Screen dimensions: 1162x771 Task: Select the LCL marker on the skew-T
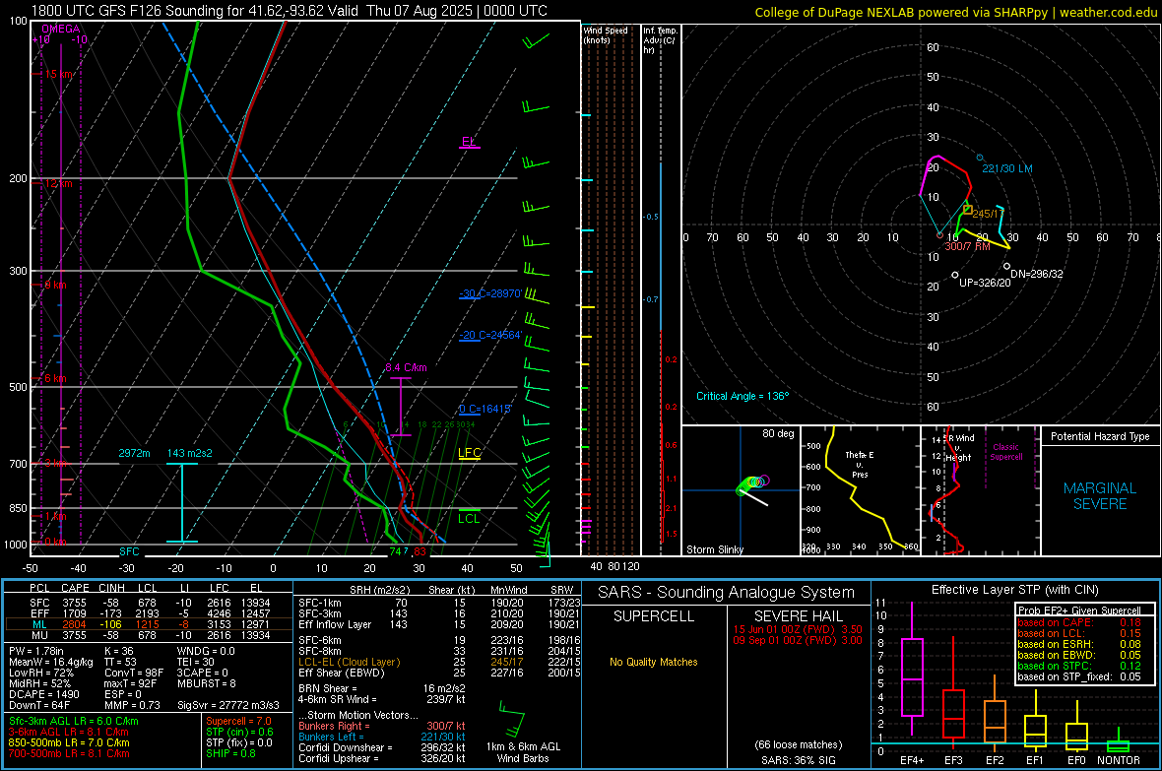[x=469, y=518]
